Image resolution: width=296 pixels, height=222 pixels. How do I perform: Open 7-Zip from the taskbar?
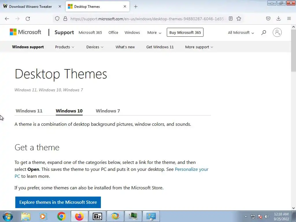[x=97, y=216]
